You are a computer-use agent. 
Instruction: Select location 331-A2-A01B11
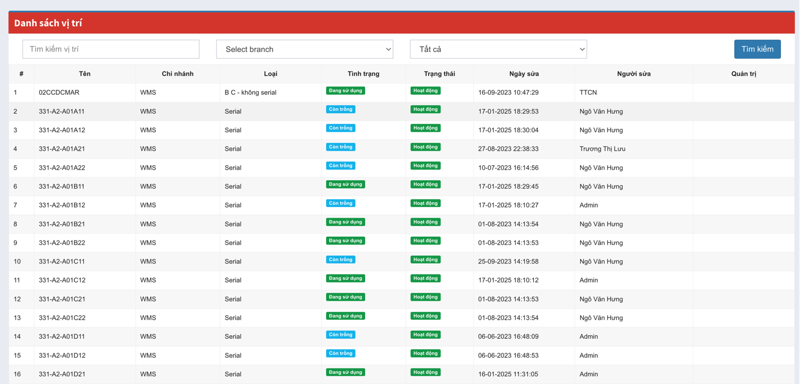point(62,186)
